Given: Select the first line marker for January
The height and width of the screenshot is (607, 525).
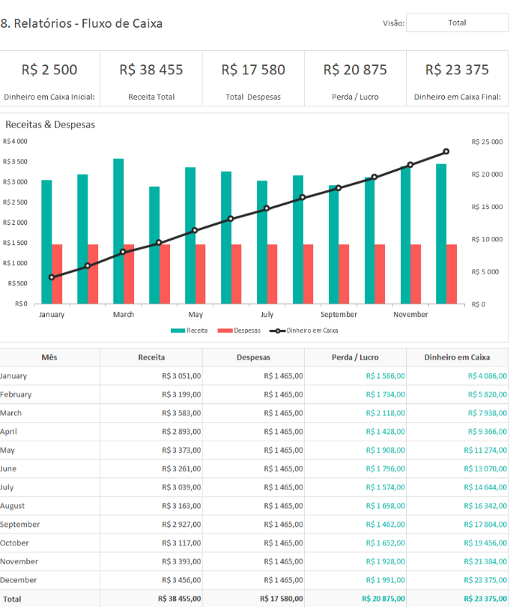Looking at the screenshot, I should click(x=52, y=277).
